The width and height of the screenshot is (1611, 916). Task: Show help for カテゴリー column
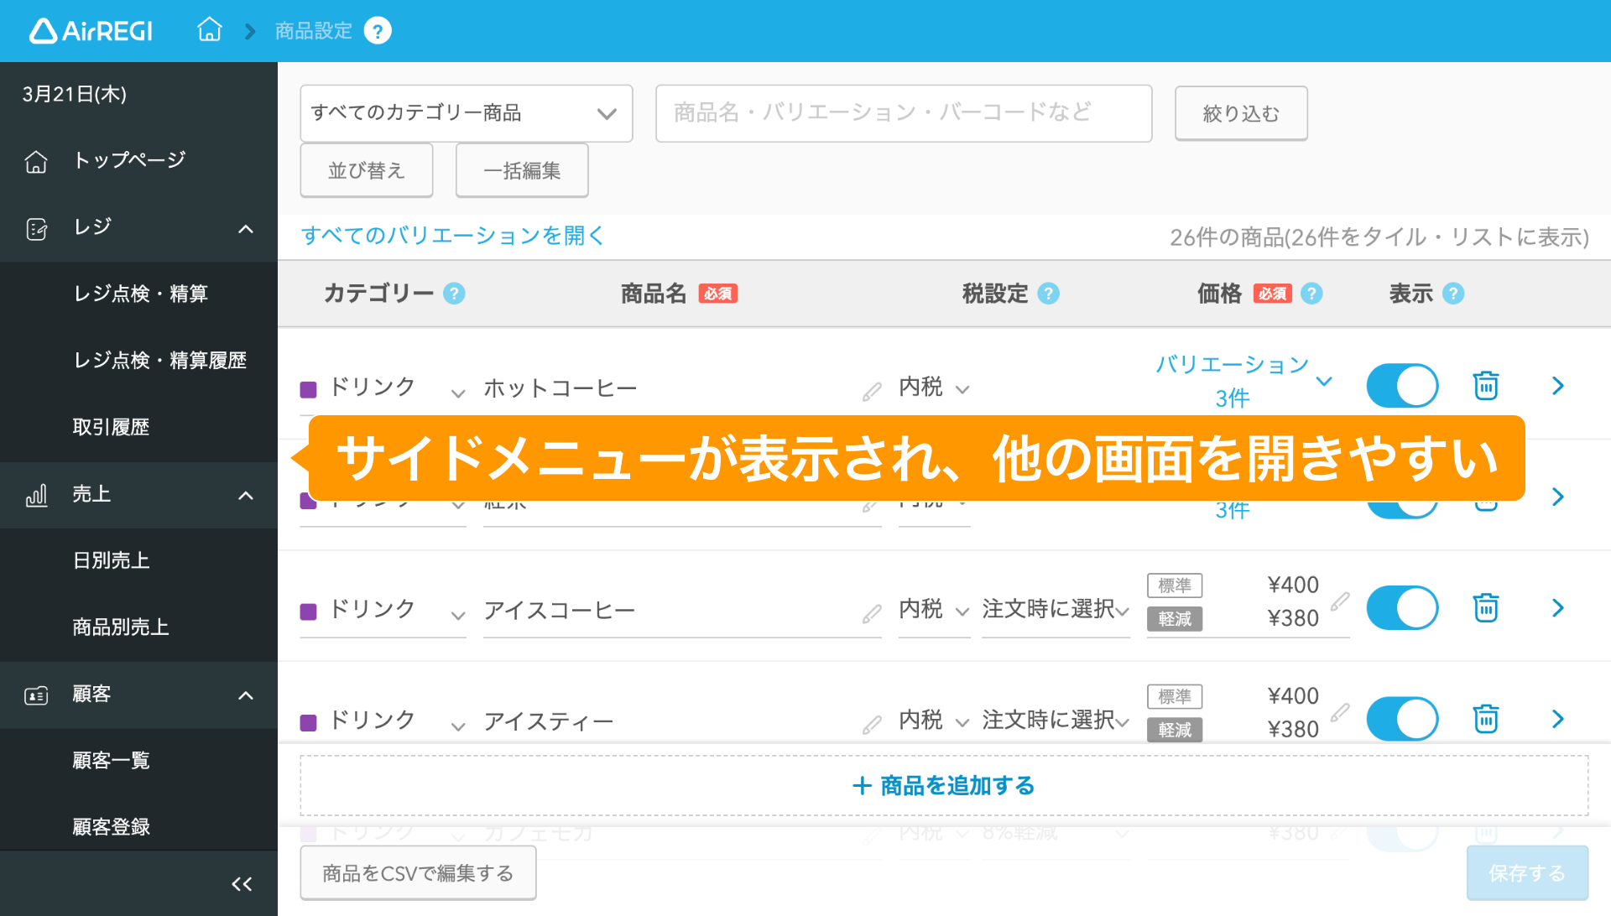tap(454, 294)
